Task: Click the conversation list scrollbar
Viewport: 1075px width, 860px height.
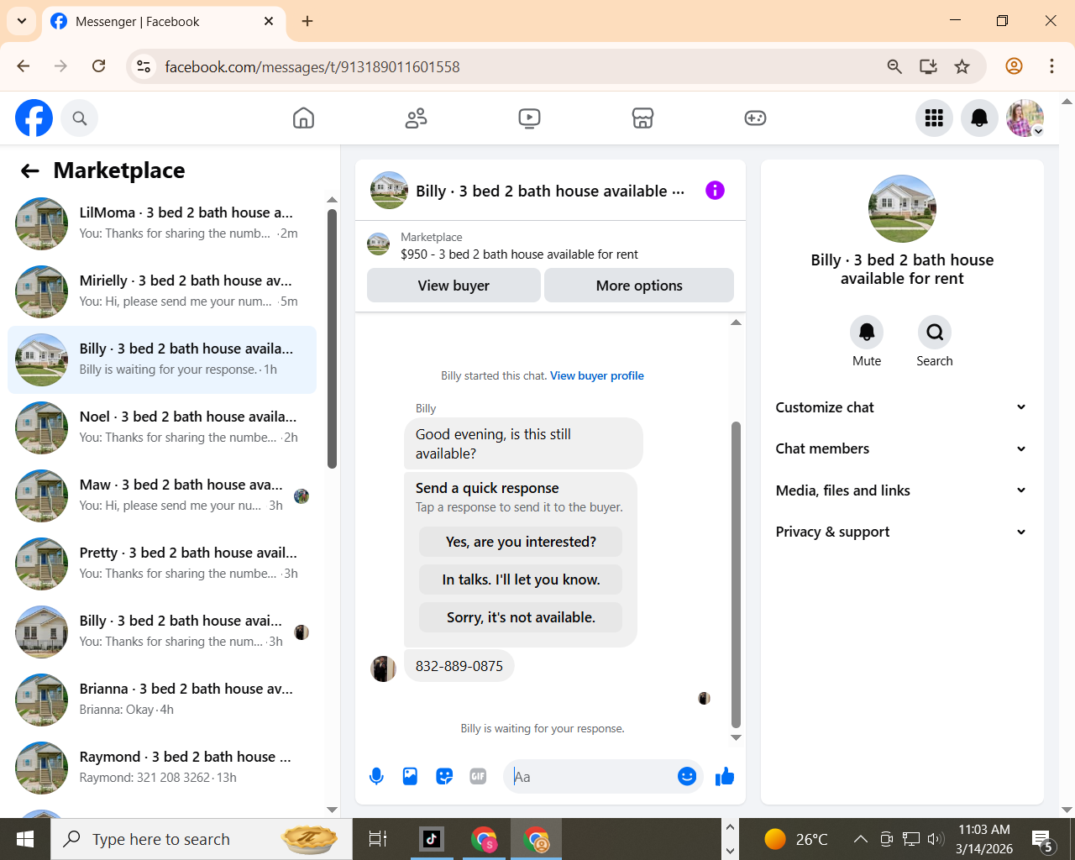Action: click(332, 338)
